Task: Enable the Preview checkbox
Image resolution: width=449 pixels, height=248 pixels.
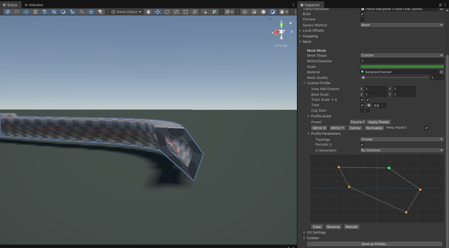Action: (x=362, y=19)
